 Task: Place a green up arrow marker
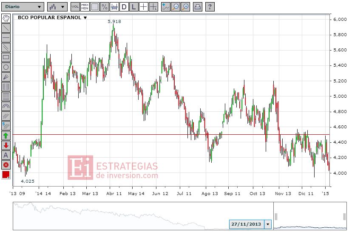coord(6,136)
